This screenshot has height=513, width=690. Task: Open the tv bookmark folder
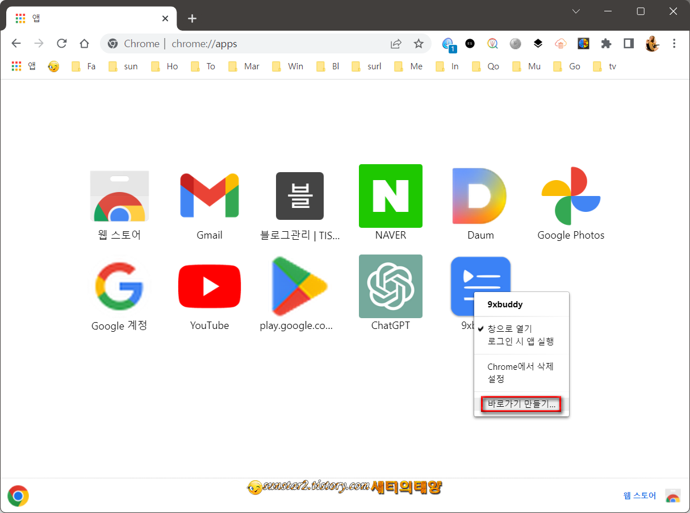605,66
